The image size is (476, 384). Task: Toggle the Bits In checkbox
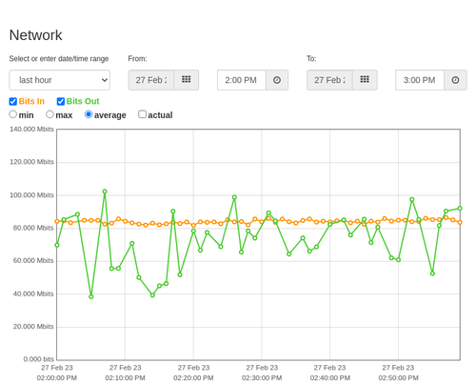(x=13, y=101)
